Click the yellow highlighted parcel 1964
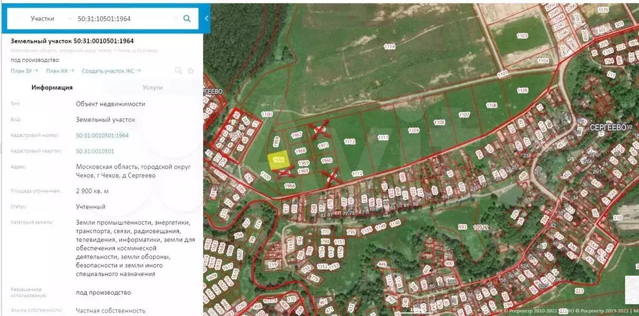 pos(279,160)
